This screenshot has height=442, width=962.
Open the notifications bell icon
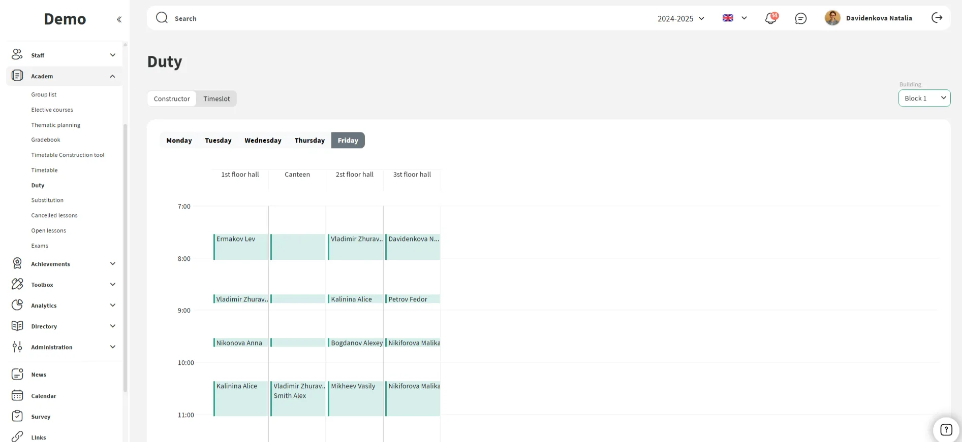point(770,18)
